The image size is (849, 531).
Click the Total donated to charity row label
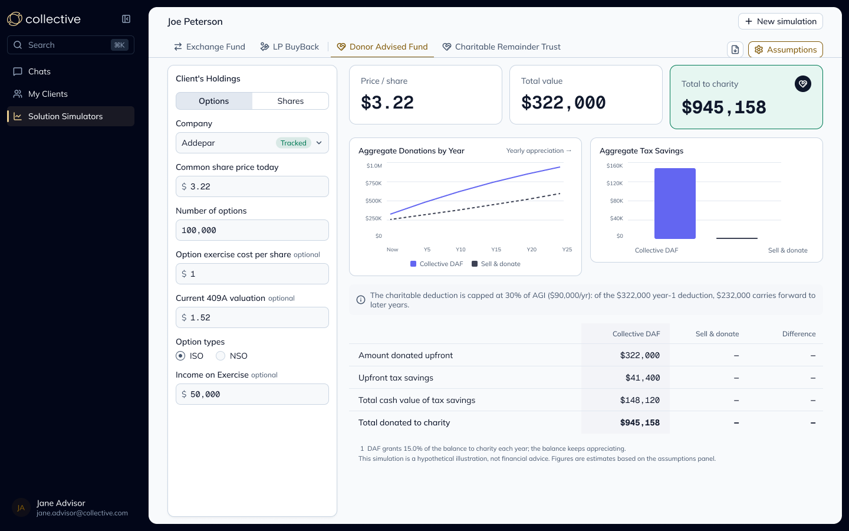point(404,422)
